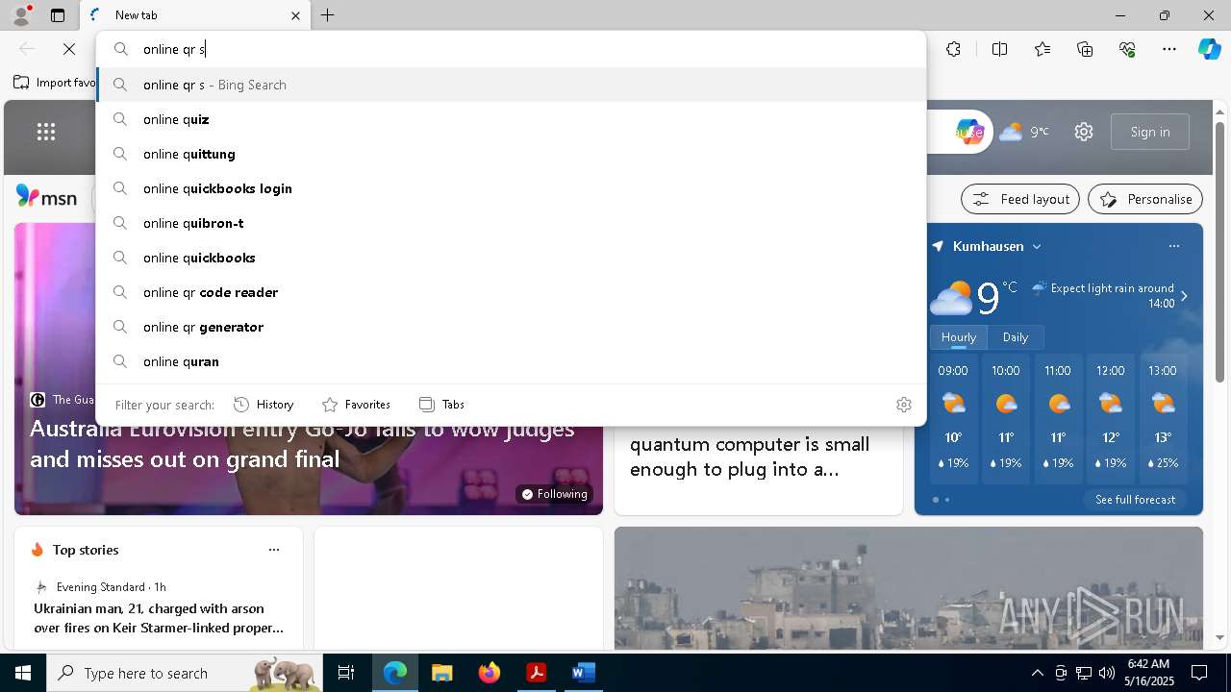Launch the Copilot sidebar icon
The width and height of the screenshot is (1231, 692).
click(x=1209, y=49)
